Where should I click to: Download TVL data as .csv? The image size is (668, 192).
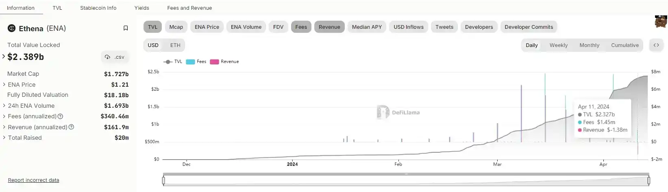click(x=115, y=57)
